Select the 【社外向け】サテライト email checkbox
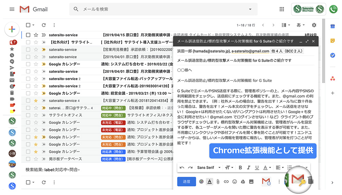The width and height of the screenshot is (342, 195). coord(28,42)
